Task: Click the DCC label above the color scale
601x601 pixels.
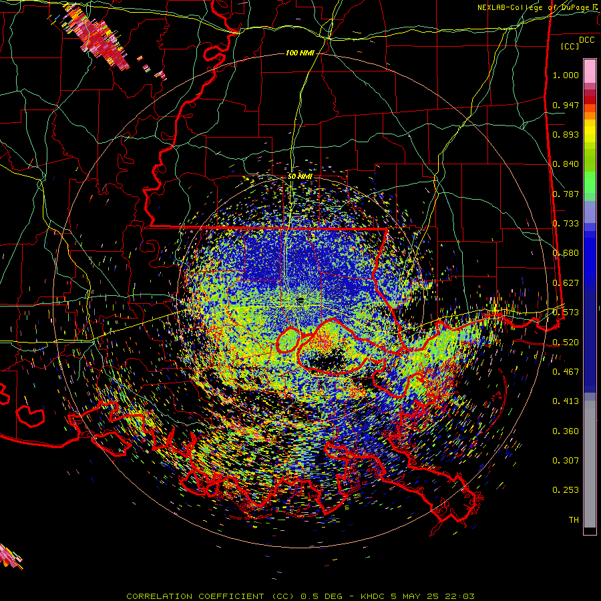Action: point(586,40)
